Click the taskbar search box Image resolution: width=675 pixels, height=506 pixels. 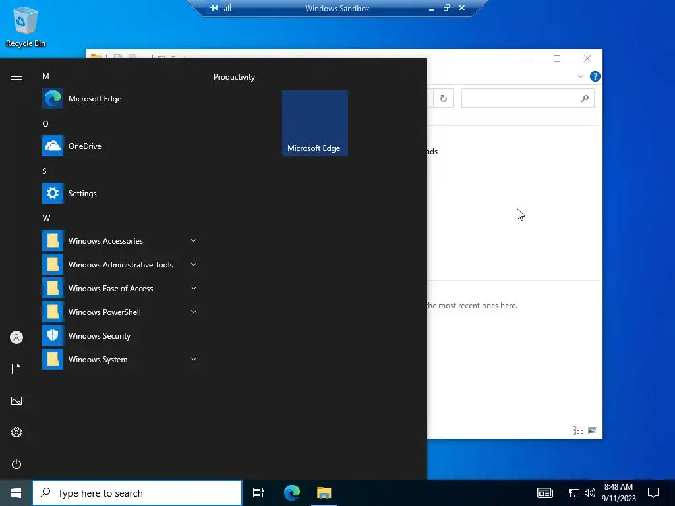pos(137,493)
